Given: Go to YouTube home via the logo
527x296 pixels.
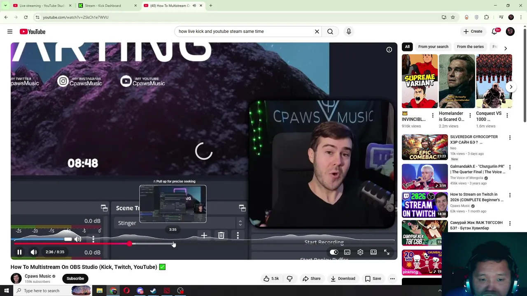Looking at the screenshot, I should [x=32, y=32].
